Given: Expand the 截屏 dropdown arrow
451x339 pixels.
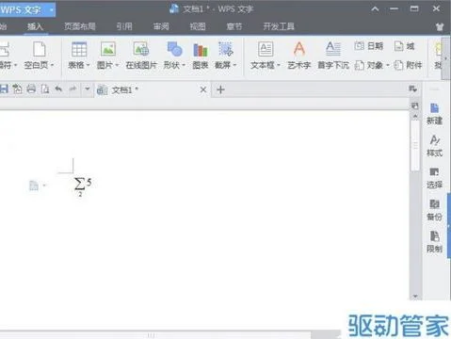Looking at the screenshot, I should point(234,65).
